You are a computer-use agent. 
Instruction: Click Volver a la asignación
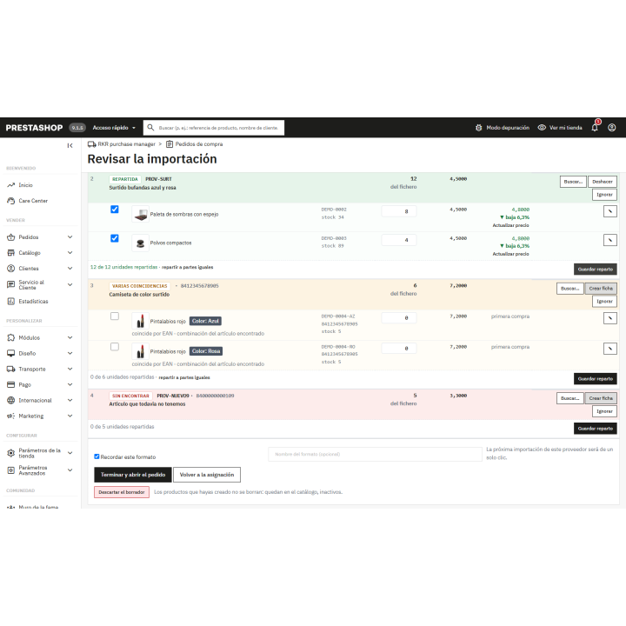tap(207, 475)
